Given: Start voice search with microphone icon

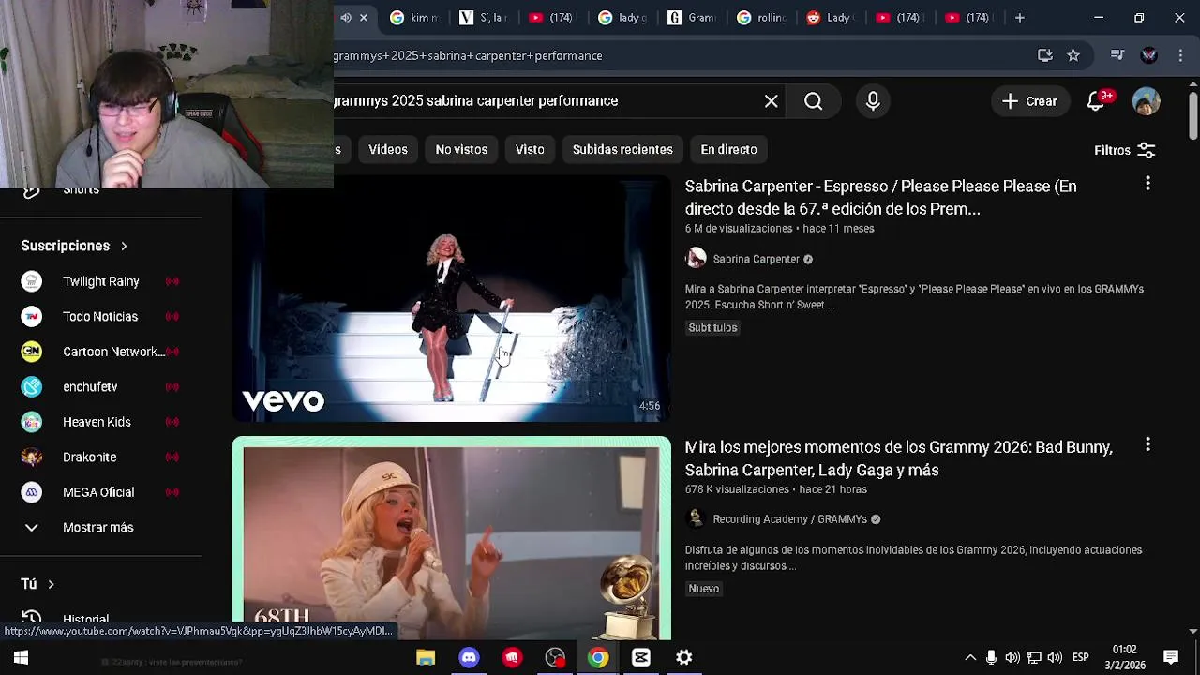Looking at the screenshot, I should click(873, 101).
